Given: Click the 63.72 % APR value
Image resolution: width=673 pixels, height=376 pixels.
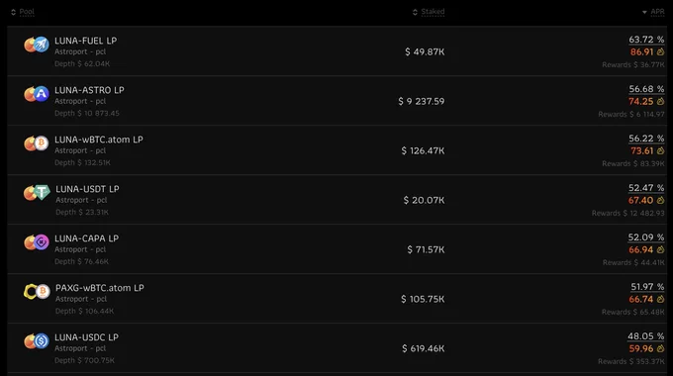Looking at the screenshot, I should tap(646, 40).
